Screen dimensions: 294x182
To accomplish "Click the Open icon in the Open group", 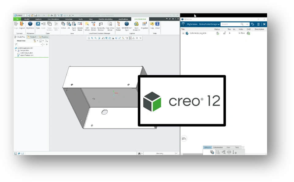I will [x=38, y=24].
